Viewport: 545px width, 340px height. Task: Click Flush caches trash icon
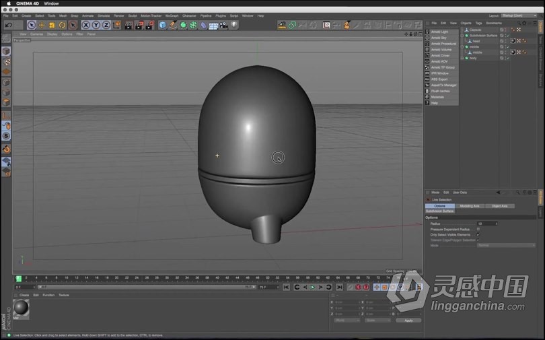coord(427,91)
